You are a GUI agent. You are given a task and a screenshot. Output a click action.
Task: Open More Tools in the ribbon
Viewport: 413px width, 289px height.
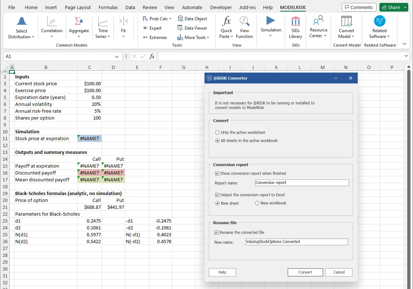tap(193, 38)
